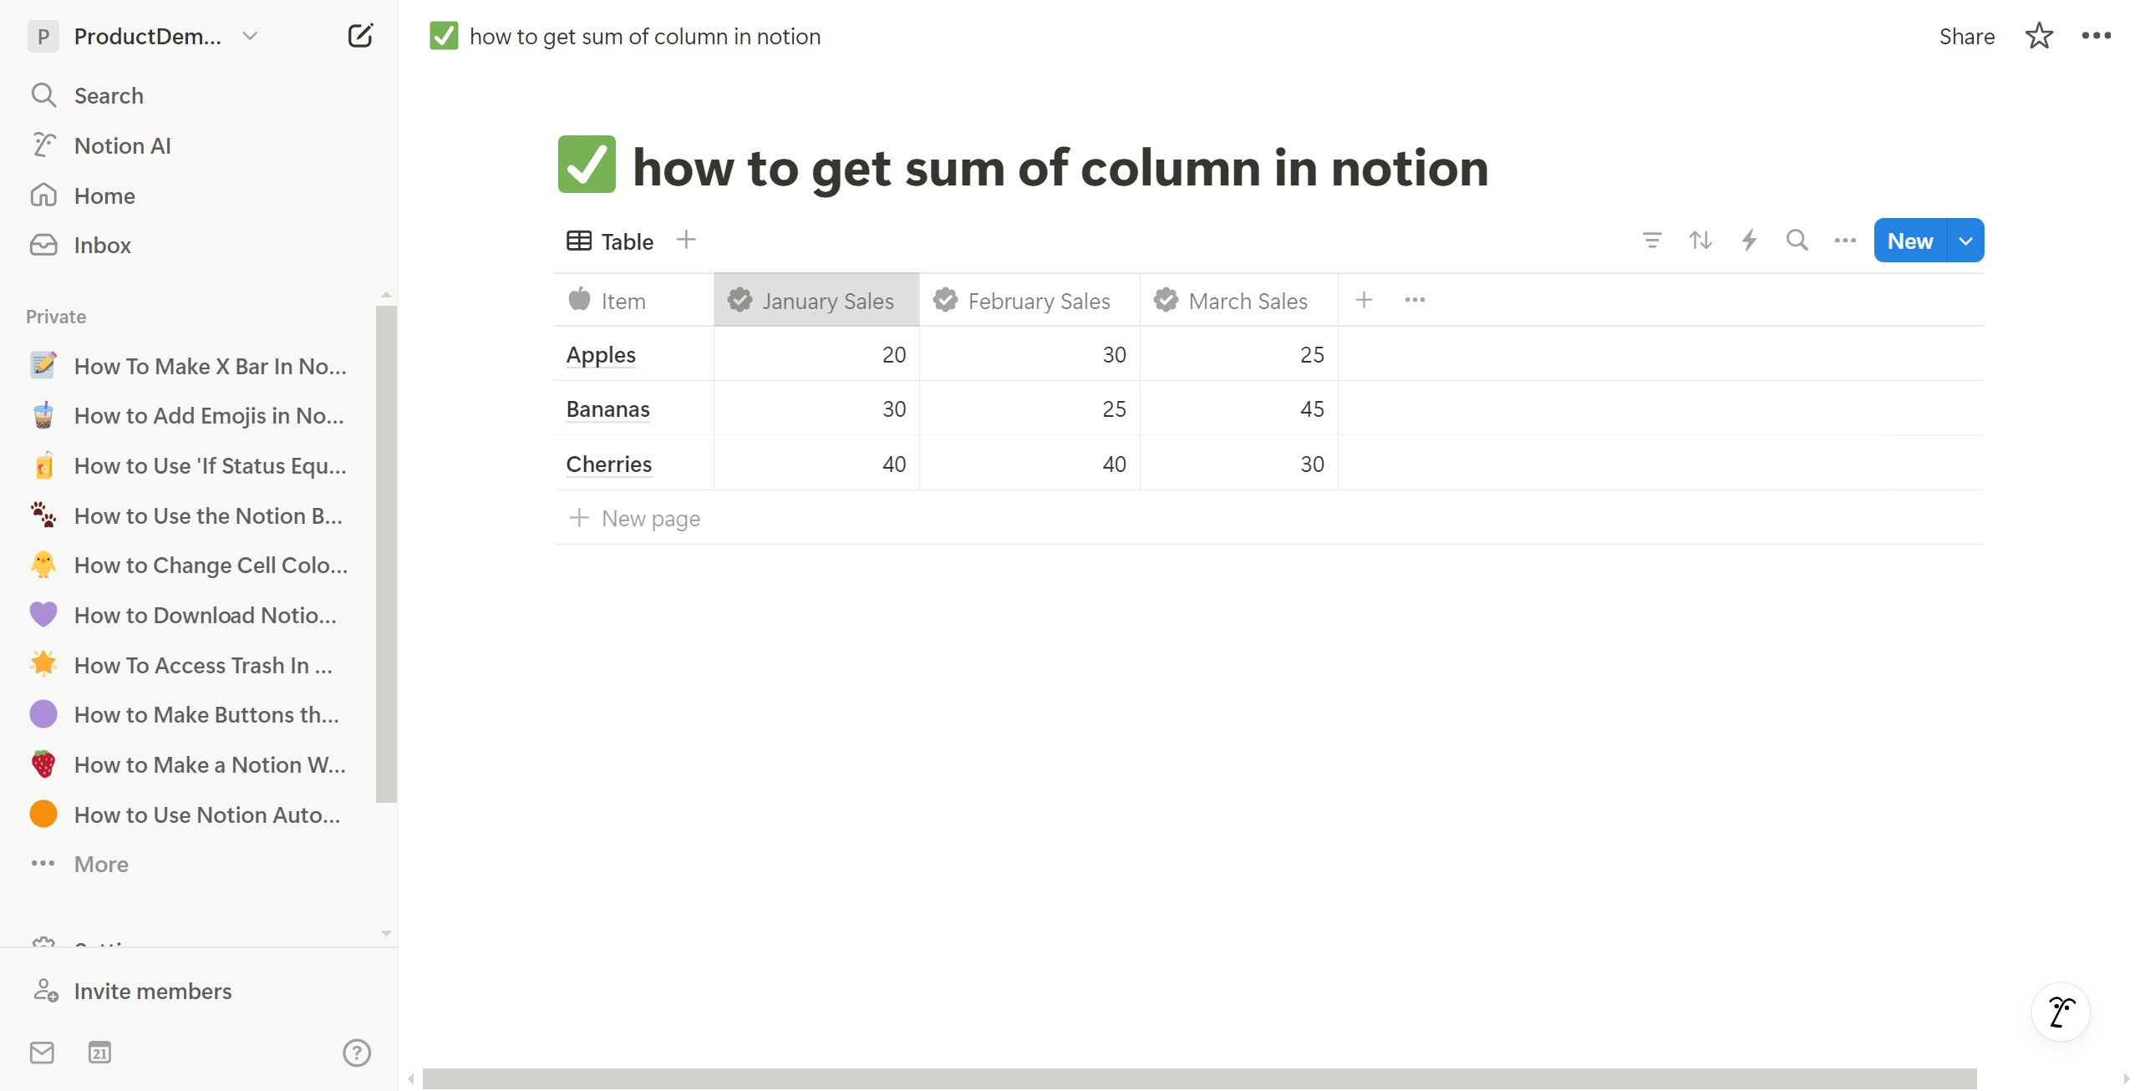Open Notion AI floating button bottom right

pos(2061,1012)
